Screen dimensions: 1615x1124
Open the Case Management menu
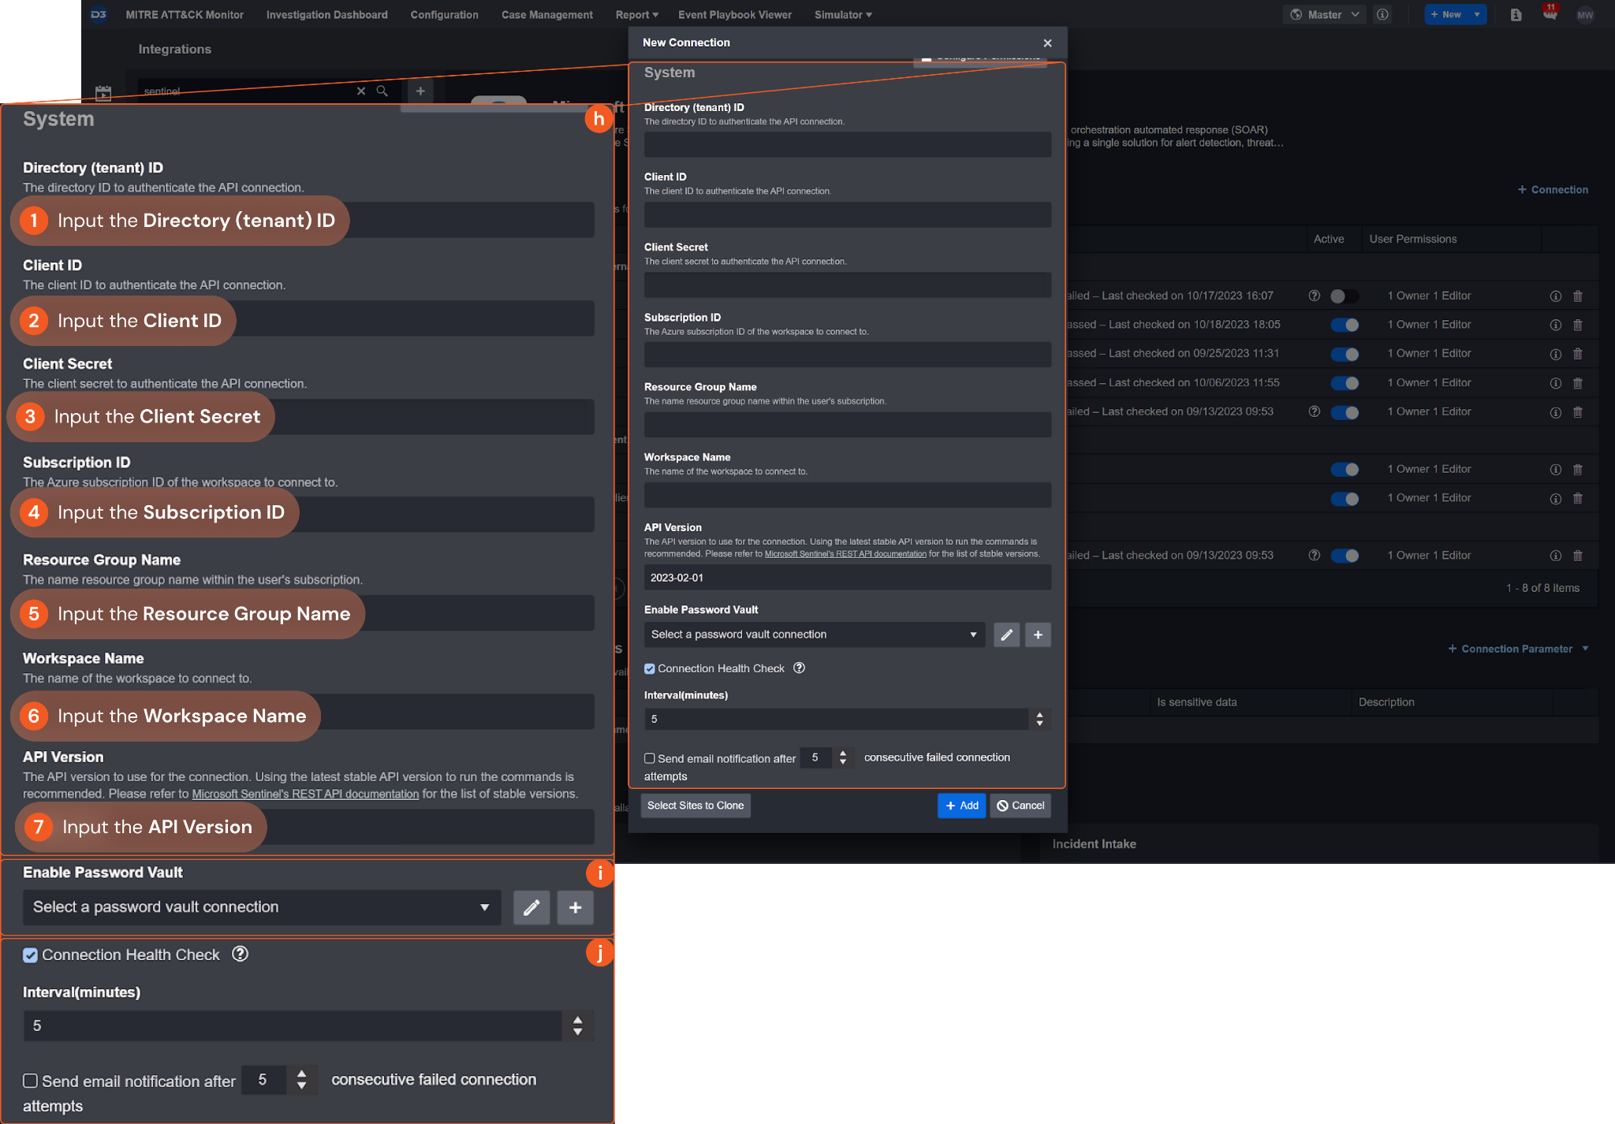(546, 14)
